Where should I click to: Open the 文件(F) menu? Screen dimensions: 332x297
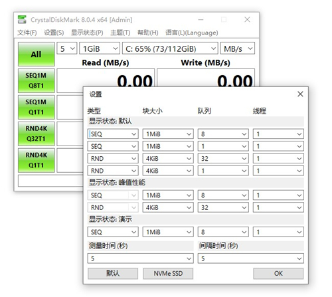pyautogui.click(x=27, y=33)
